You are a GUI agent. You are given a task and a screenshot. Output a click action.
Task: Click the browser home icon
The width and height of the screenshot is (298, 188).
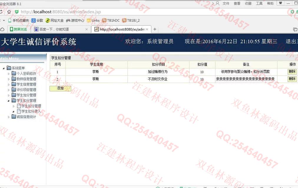[x=9, y=12]
